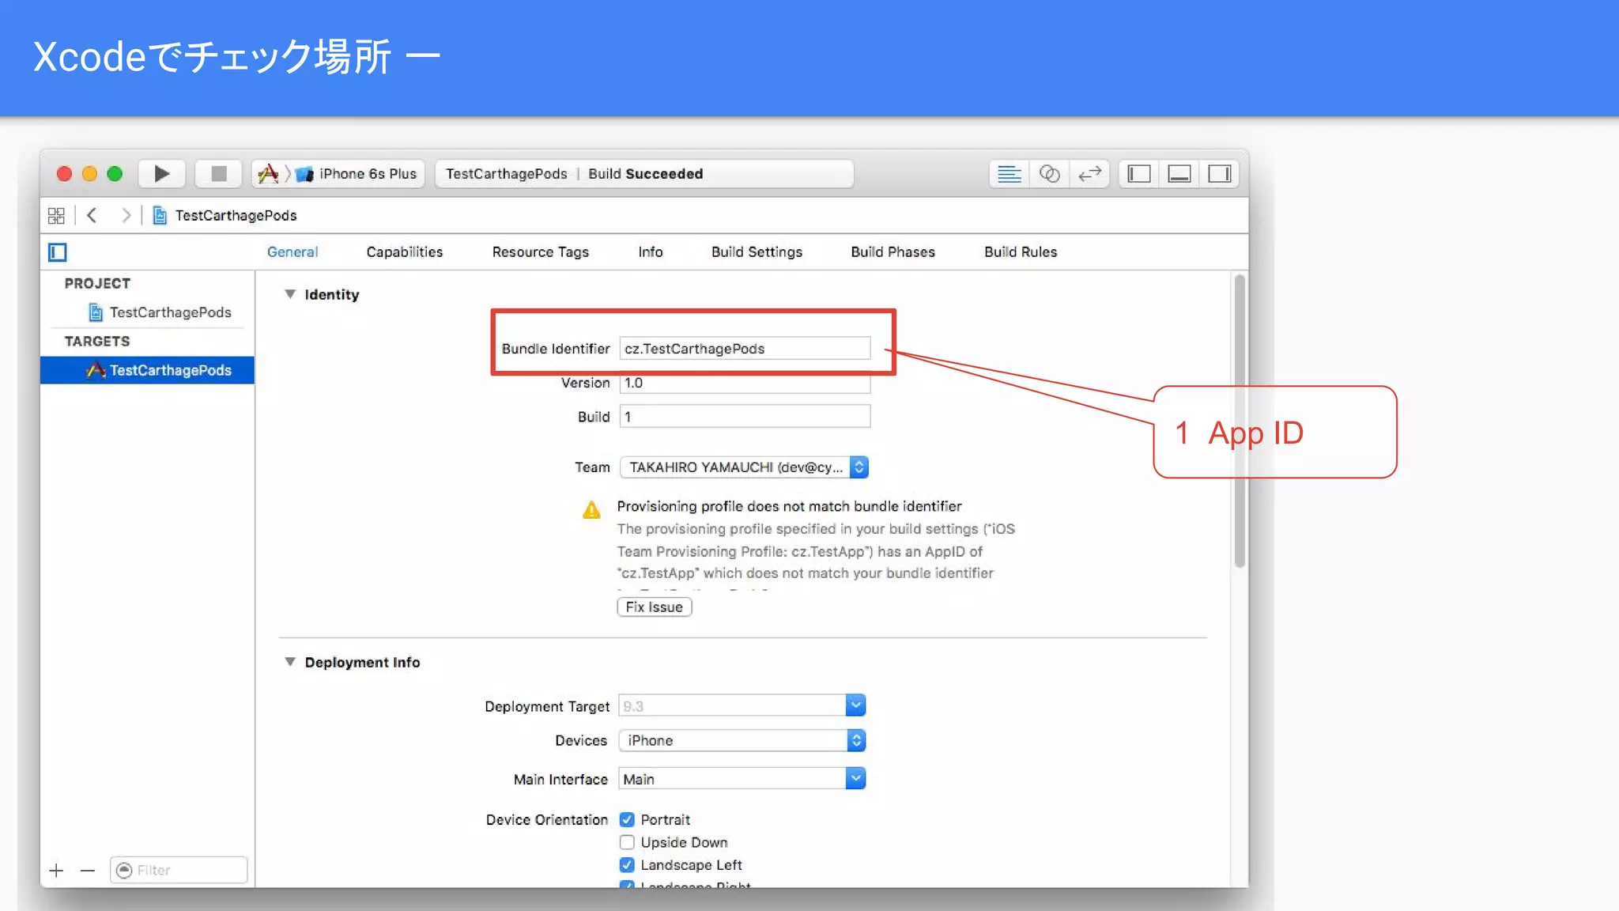Select TestCarthagePods target under TARGETS
Image resolution: width=1619 pixels, height=911 pixels.
tap(147, 370)
